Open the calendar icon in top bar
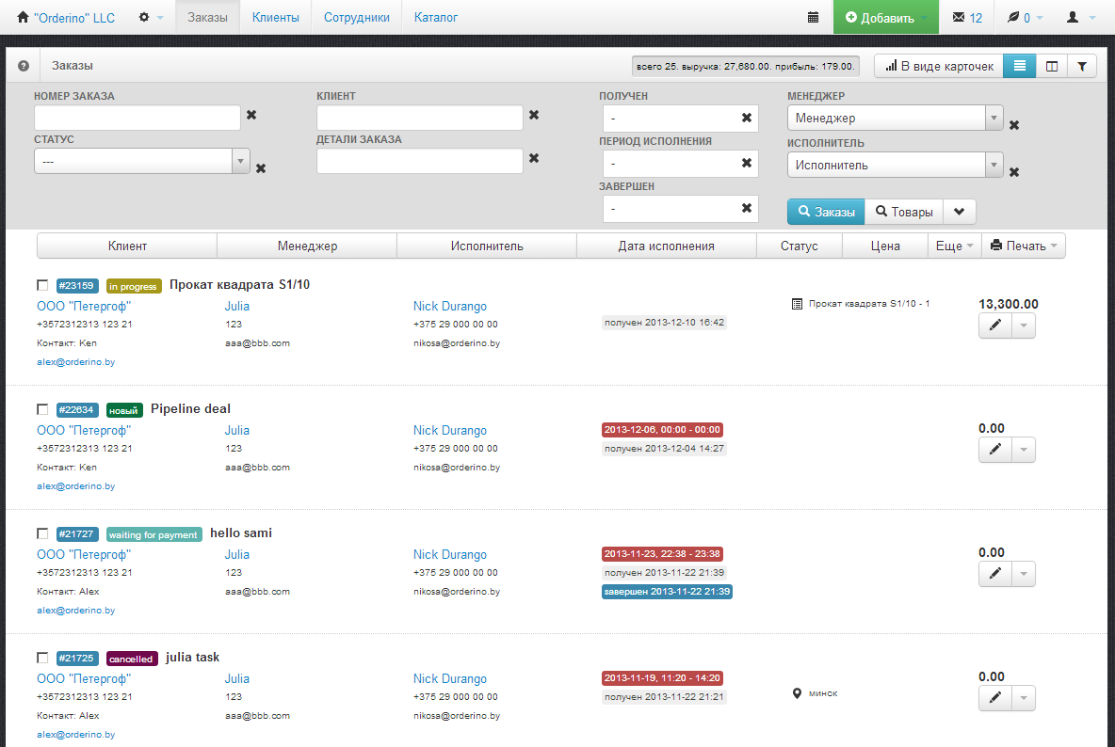The width and height of the screenshot is (1115, 747). 813,18
